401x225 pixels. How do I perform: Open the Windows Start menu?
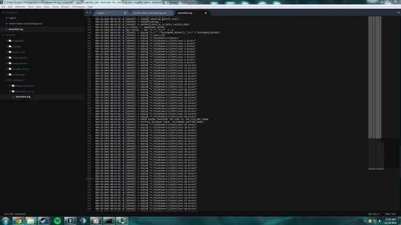click(5, 221)
